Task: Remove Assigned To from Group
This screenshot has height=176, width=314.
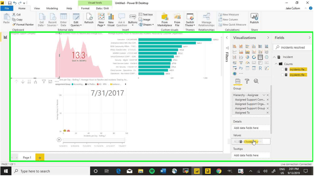Action: (x=268, y=113)
